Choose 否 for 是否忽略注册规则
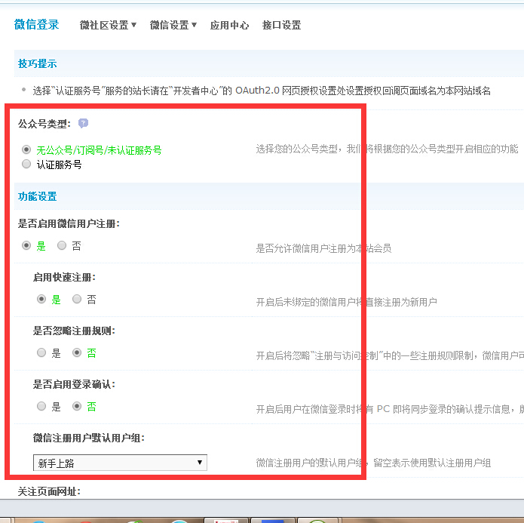The image size is (524, 523). click(x=77, y=352)
